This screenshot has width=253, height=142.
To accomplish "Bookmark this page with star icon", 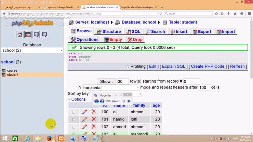I will pyautogui.click(x=216, y=14).
